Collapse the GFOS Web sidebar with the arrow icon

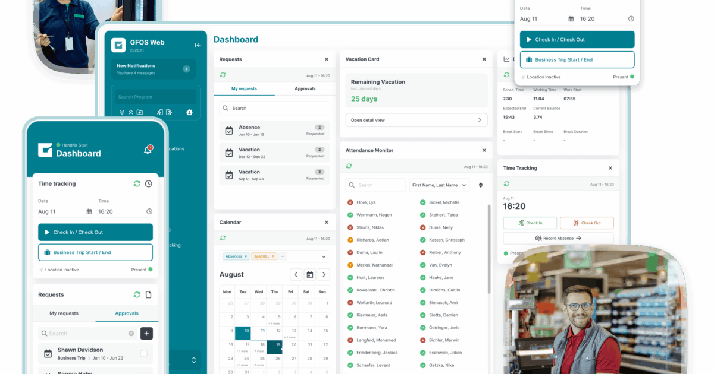[x=198, y=45]
